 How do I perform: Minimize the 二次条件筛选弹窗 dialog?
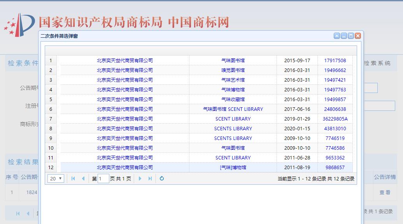[344, 36]
